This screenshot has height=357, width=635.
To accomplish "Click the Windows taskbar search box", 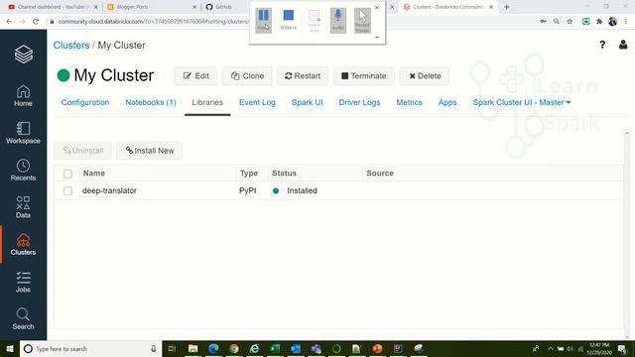I will click(90, 348).
